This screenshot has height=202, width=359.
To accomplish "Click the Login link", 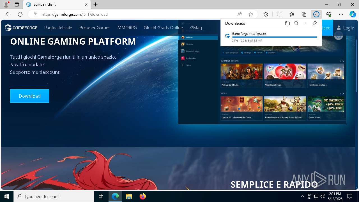I will [x=345, y=28].
